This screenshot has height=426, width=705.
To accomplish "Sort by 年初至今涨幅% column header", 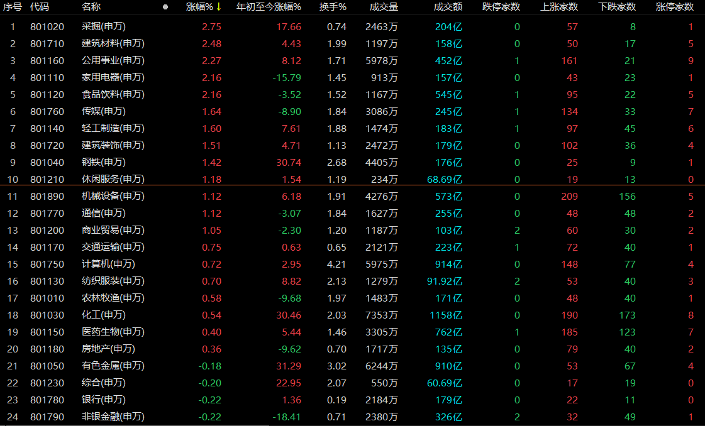I will tap(269, 7).
